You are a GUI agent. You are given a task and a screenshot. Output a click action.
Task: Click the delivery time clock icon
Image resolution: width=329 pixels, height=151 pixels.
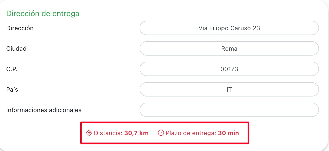tap(161, 133)
